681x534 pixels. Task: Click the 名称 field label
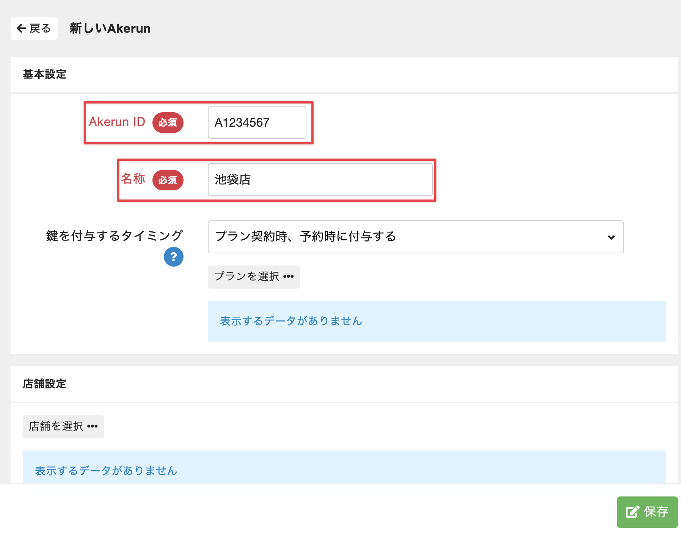point(133,179)
